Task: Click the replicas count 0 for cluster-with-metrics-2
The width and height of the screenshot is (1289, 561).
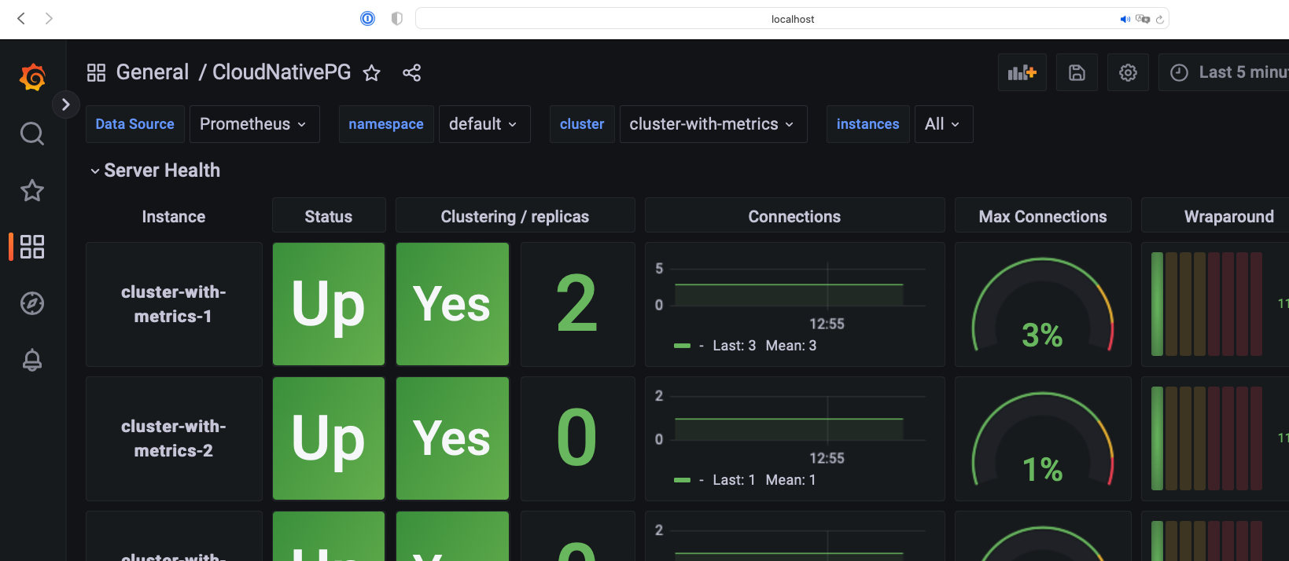Action: [577, 438]
